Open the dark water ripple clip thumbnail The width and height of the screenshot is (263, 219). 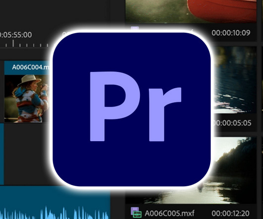click(235, 80)
